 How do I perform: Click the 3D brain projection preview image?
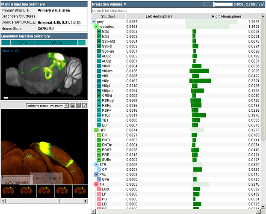pos(44,73)
